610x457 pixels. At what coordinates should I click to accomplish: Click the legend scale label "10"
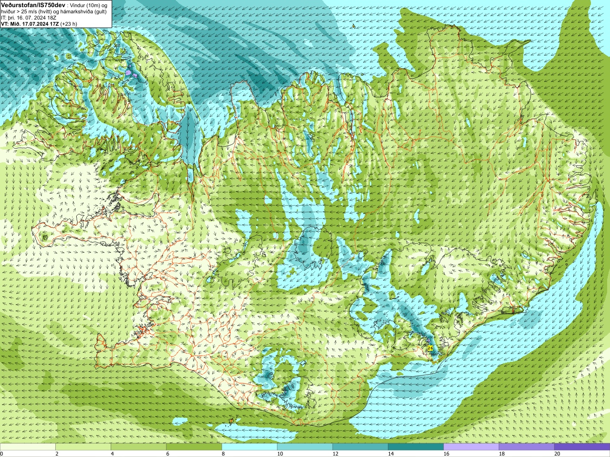pos(280,454)
